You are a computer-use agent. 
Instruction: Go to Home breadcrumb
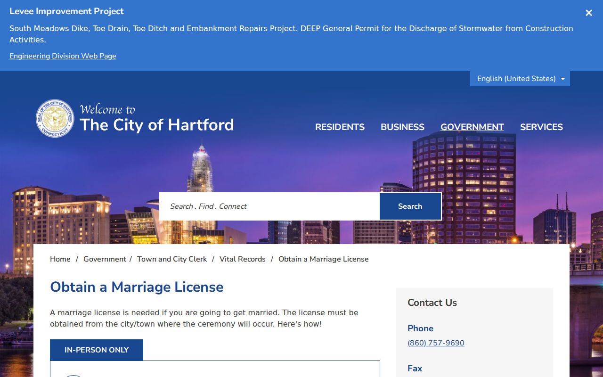tap(60, 259)
